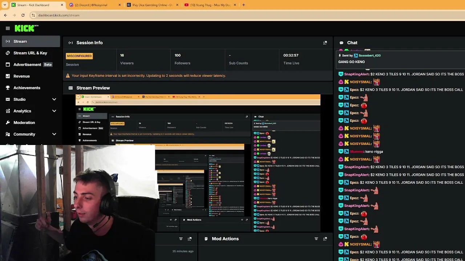Pop out the Mod Actions panel
Screen dimensions: 465x261
[325, 239]
